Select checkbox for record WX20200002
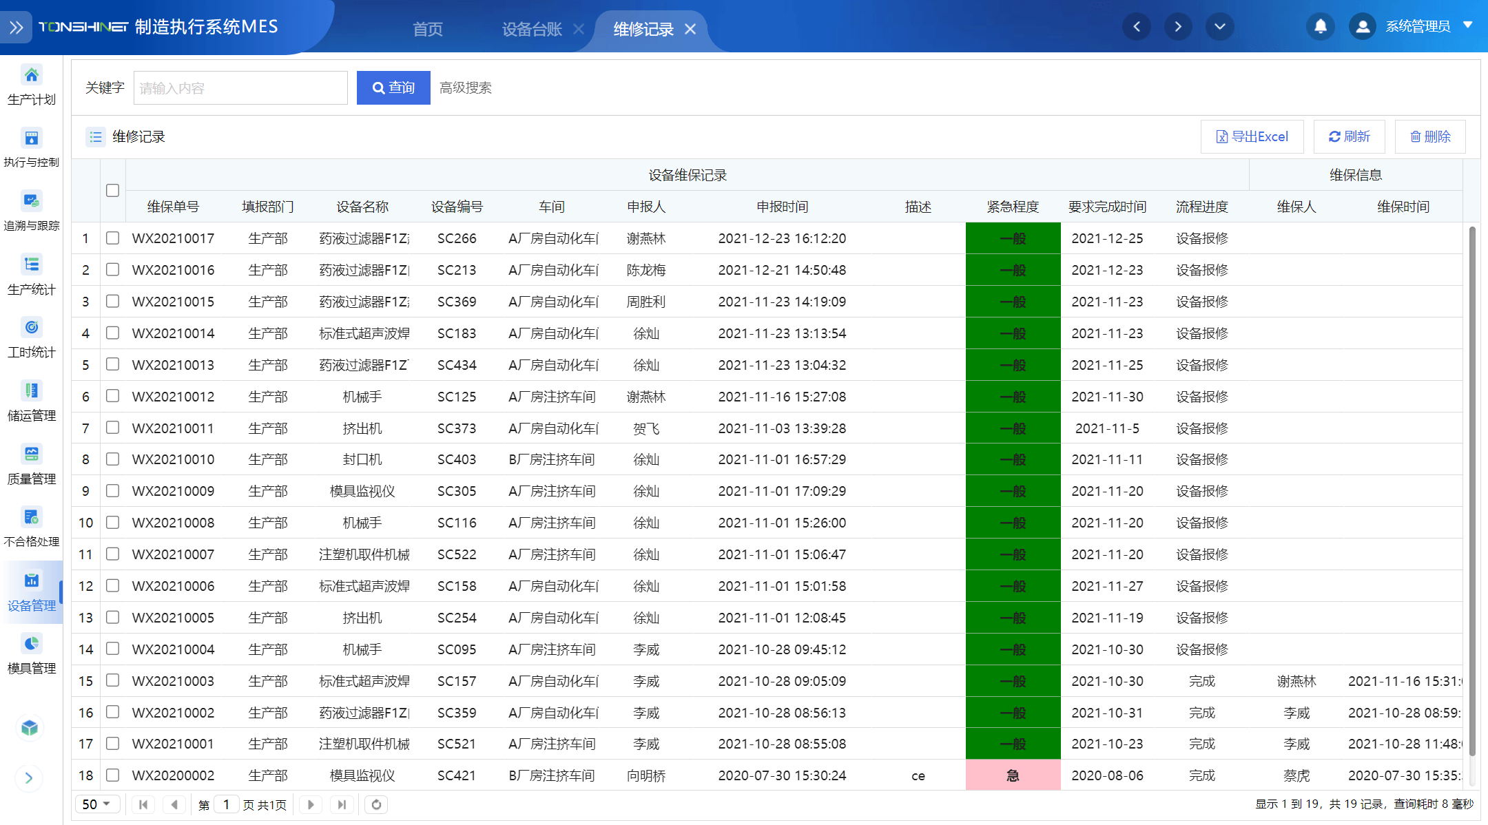Viewport: 1488px width, 825px height. pos(113,775)
